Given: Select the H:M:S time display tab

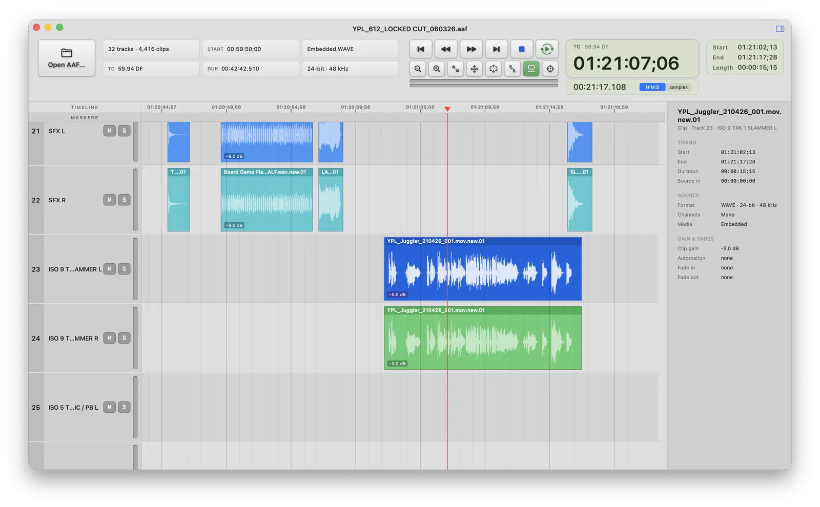Looking at the screenshot, I should click(652, 88).
